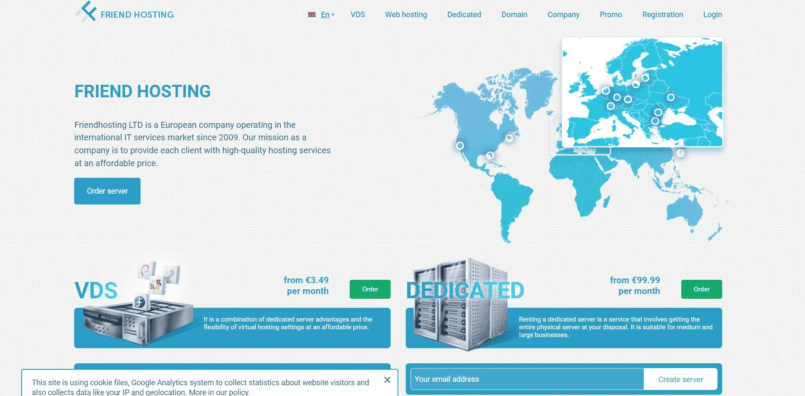The height and width of the screenshot is (396, 805).
Task: Open the VDS menu item
Action: [x=357, y=14]
